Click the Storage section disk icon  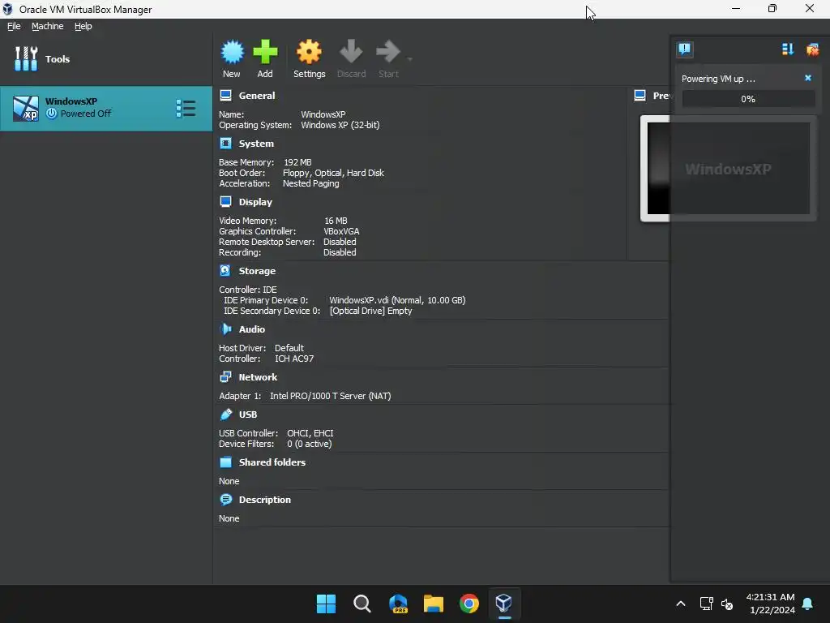pyautogui.click(x=225, y=270)
